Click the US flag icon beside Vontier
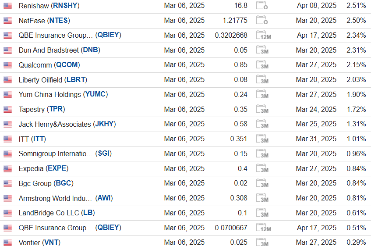 point(7,243)
